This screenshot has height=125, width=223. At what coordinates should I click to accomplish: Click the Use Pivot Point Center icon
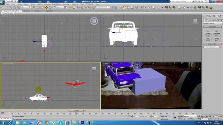click(x=66, y=7)
